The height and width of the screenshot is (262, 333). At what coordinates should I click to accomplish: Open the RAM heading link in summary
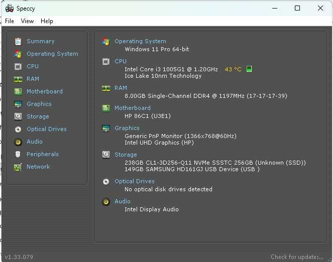[x=121, y=88]
